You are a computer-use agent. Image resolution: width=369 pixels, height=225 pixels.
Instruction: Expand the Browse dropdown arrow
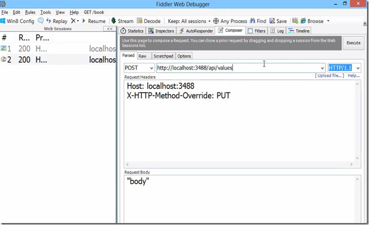(328, 21)
